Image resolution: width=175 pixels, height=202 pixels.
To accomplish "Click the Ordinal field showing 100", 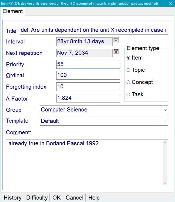I will click(88, 75).
